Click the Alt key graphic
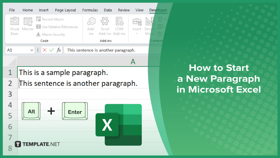 [31, 111]
